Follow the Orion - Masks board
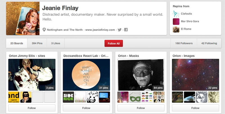This screenshot has height=114, width=225. [141, 108]
